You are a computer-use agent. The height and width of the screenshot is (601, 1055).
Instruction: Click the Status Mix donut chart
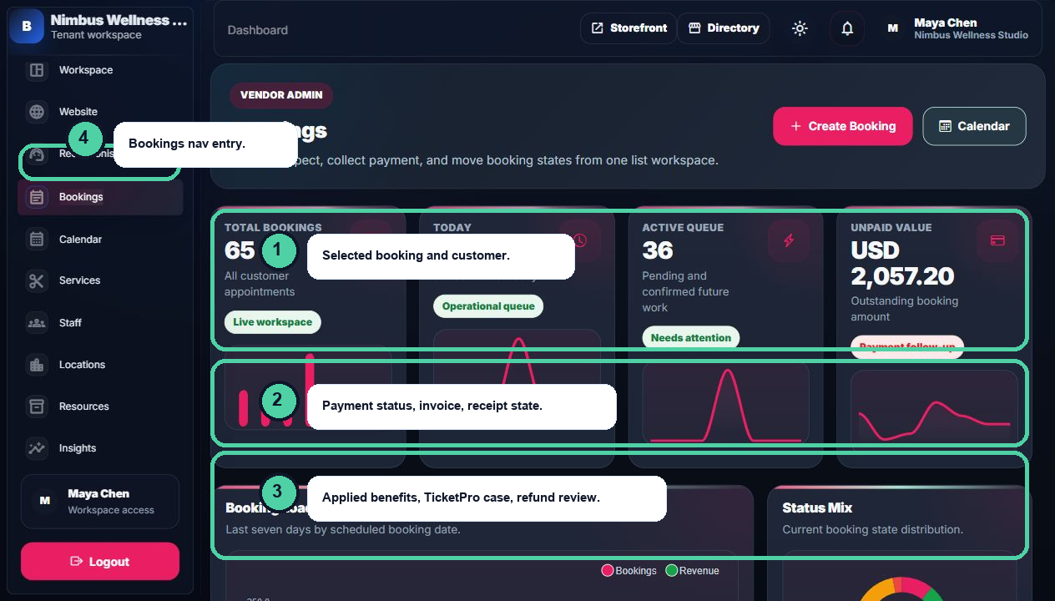point(900,588)
